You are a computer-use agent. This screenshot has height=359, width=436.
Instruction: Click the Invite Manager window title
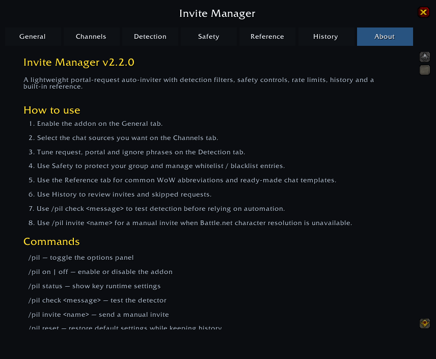pyautogui.click(x=217, y=13)
